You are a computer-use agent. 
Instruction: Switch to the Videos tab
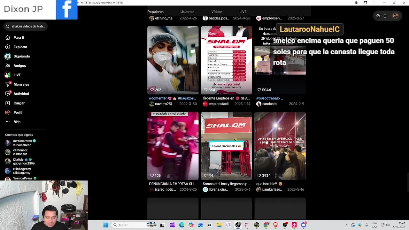click(217, 12)
